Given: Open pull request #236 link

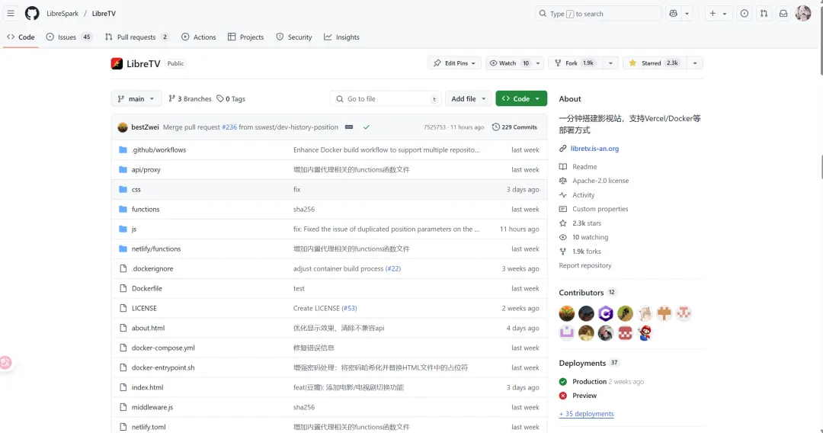Looking at the screenshot, I should [x=229, y=127].
